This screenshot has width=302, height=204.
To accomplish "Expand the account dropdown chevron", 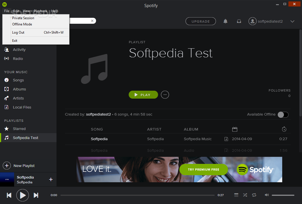I will [292, 21].
